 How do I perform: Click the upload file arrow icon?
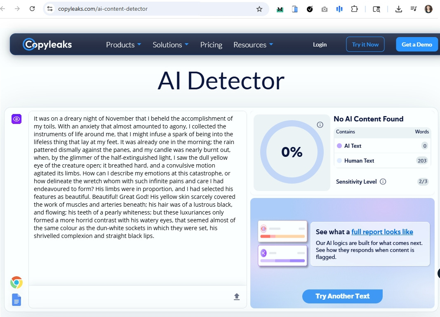(237, 296)
